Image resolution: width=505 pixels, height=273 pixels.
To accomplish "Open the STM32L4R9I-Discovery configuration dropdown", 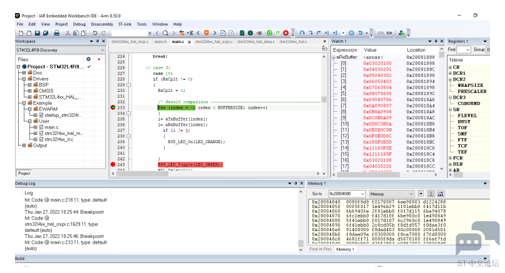I will point(60,50).
